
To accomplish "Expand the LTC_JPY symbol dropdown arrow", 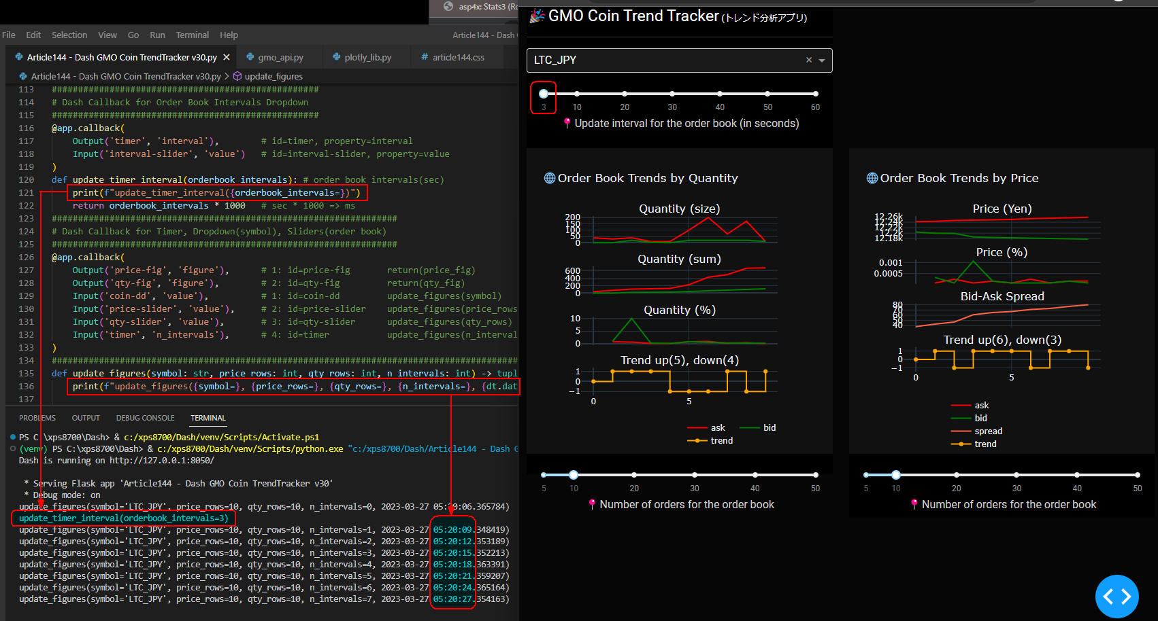I will click(822, 60).
